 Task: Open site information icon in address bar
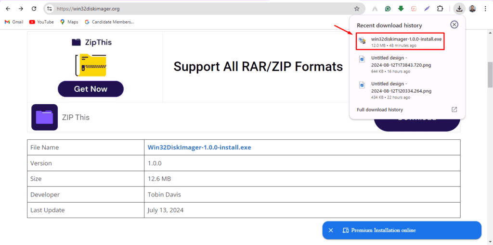tap(50, 9)
